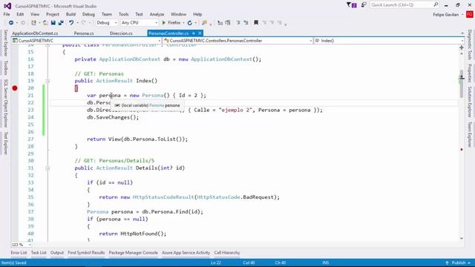Collapse the Index() method at line 19
Viewport: 475px width, 267px height.
[47, 81]
